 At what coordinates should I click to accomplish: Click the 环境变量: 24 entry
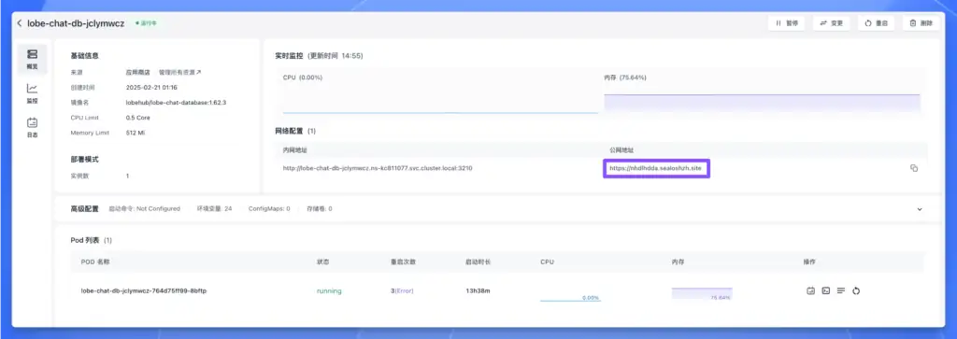pos(214,209)
